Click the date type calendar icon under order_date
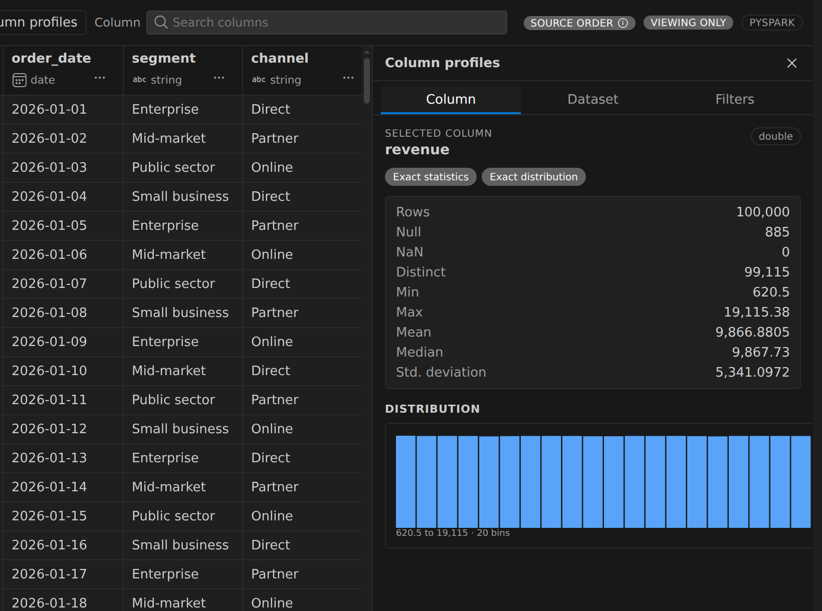This screenshot has width=822, height=611. click(x=19, y=80)
